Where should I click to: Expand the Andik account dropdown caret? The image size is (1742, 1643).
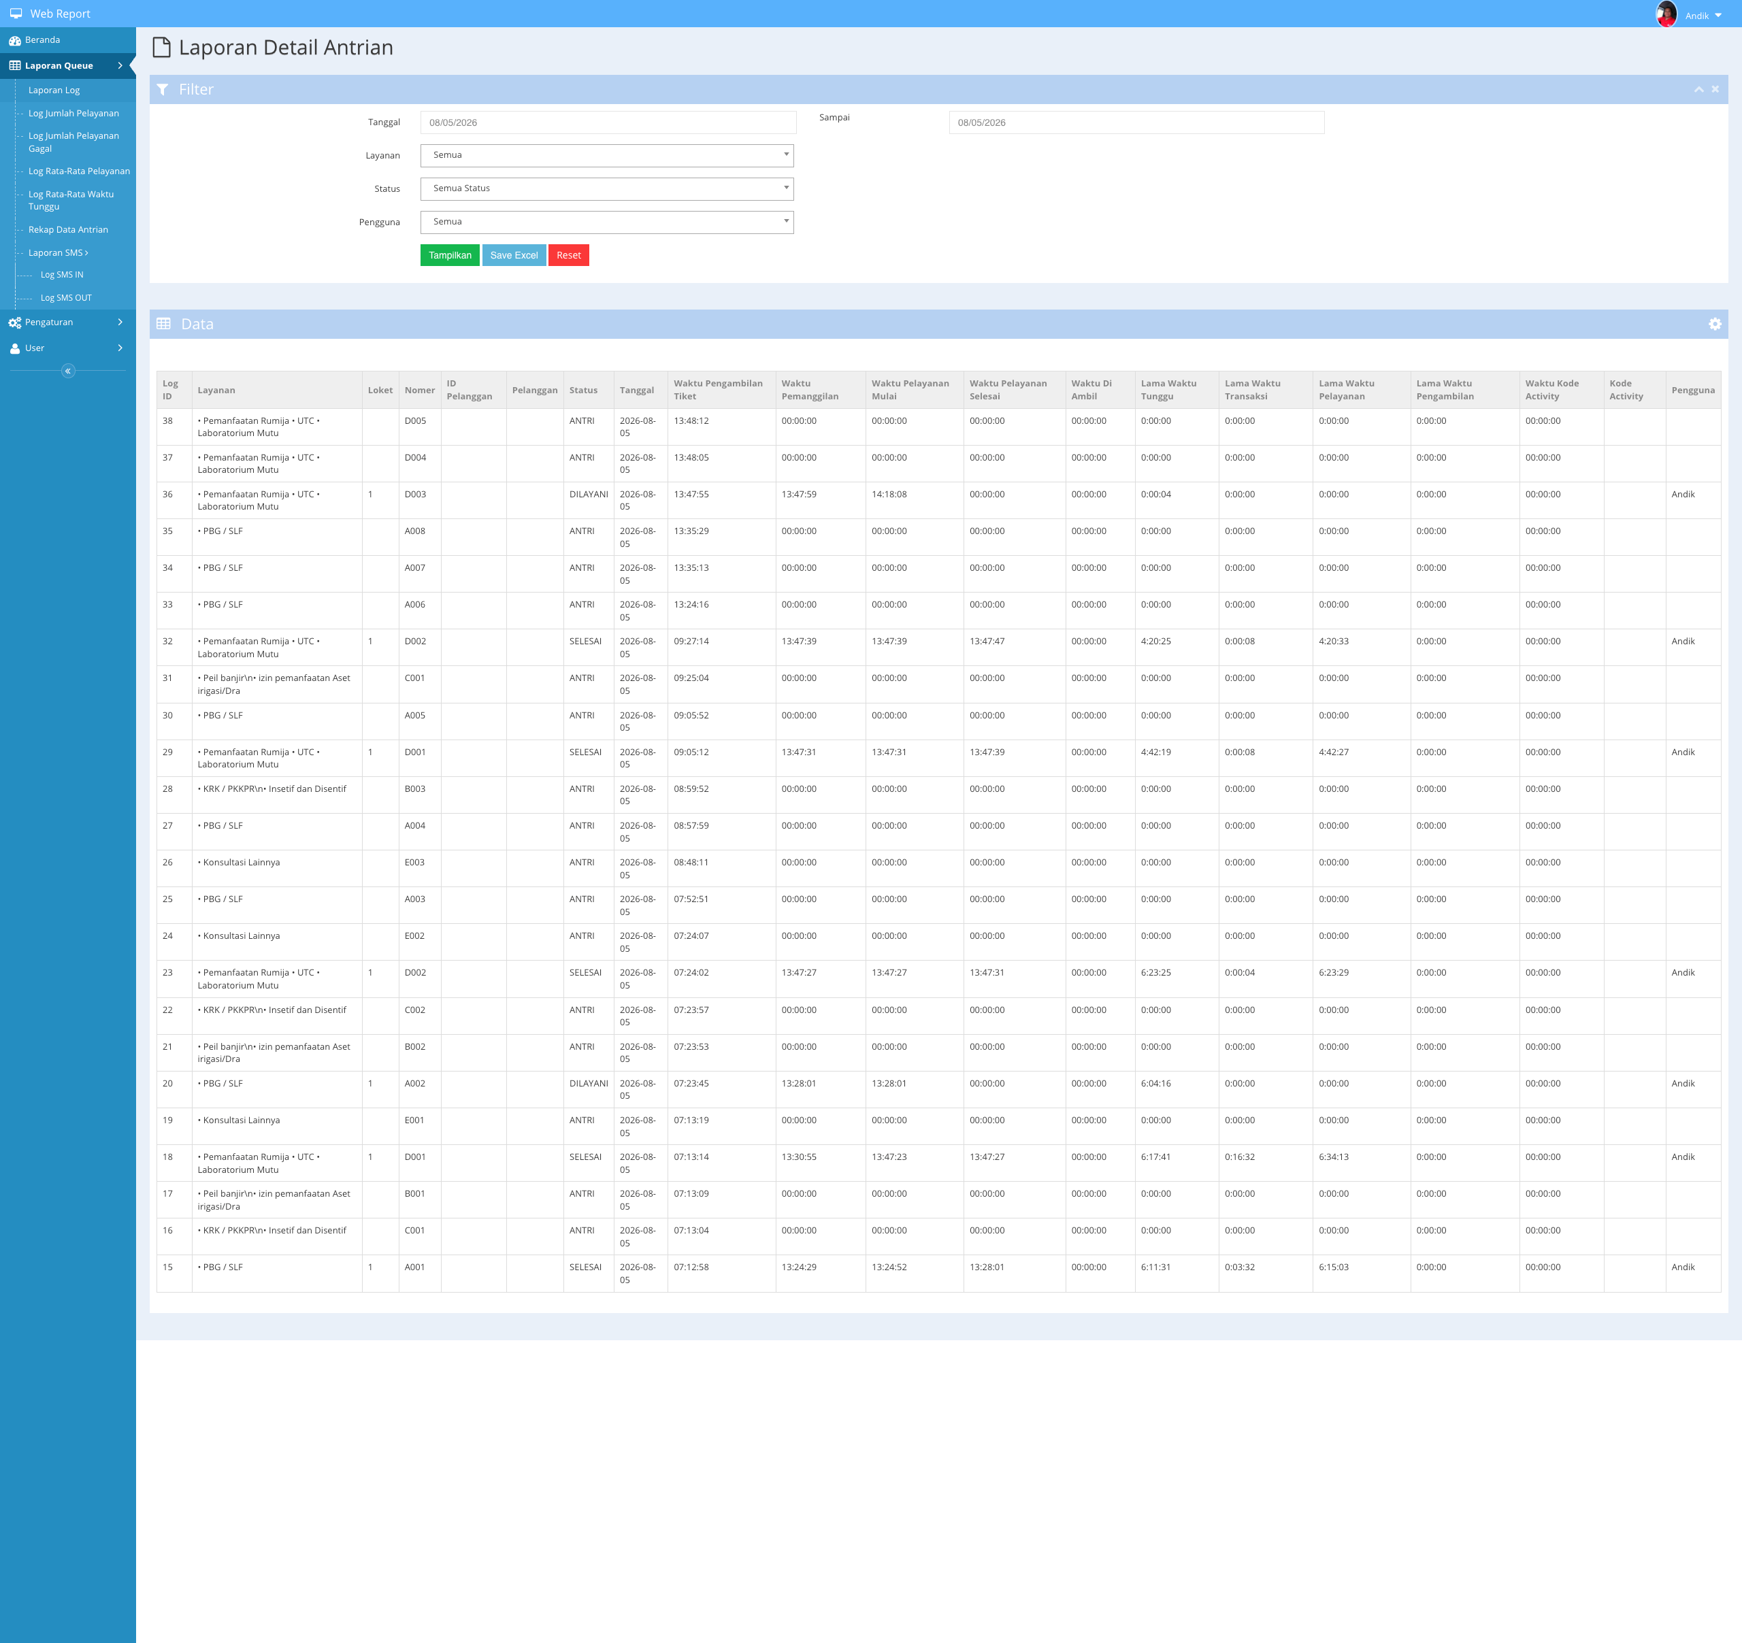coord(1718,15)
